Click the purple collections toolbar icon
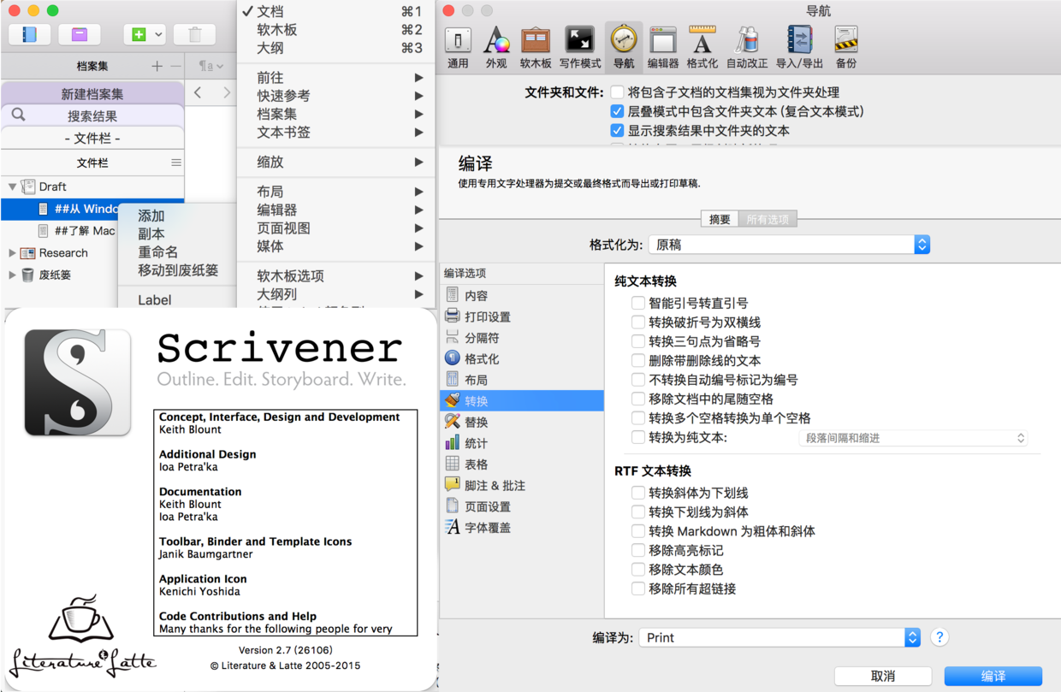The height and width of the screenshot is (692, 1061). pyautogui.click(x=80, y=34)
